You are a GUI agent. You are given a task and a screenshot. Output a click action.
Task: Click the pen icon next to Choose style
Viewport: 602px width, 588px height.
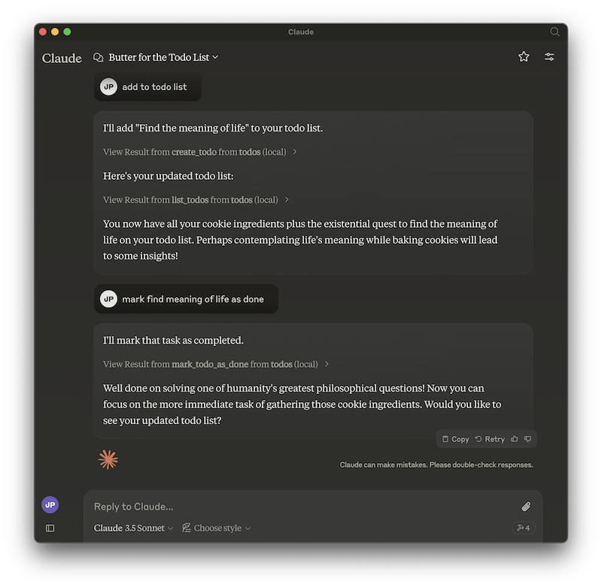click(185, 528)
